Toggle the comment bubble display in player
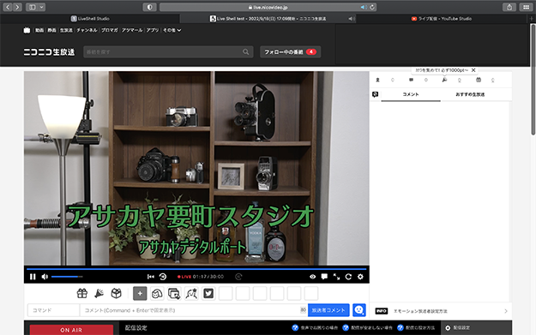This screenshot has height=335, width=536. (324, 277)
